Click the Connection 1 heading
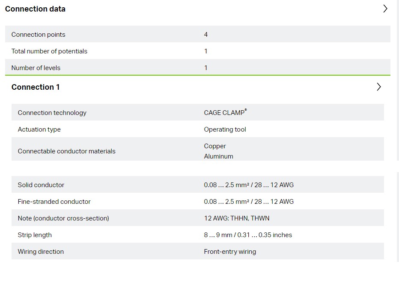399x282 pixels. (36, 87)
